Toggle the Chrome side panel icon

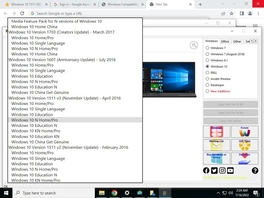tap(242, 13)
